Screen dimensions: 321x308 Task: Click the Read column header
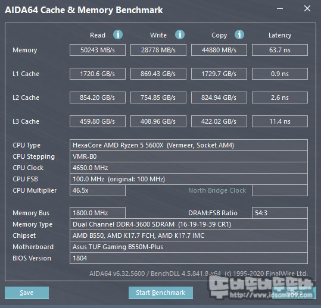98,35
